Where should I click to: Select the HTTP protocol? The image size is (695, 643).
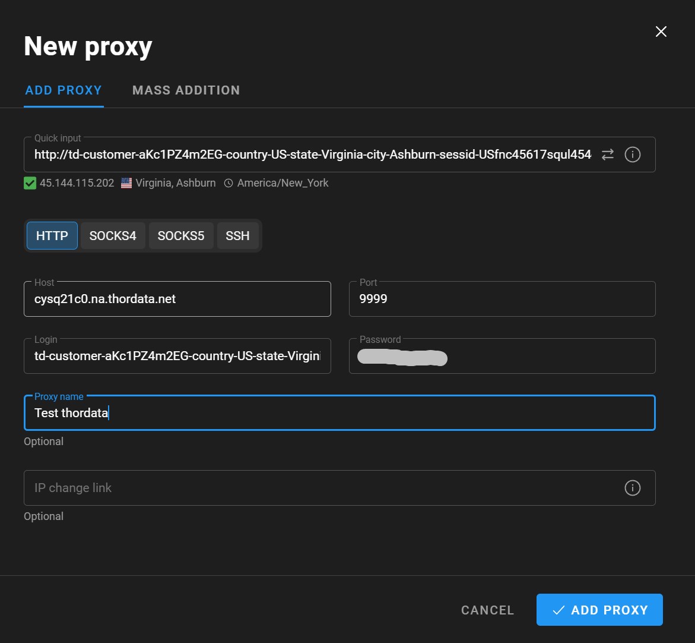point(52,236)
